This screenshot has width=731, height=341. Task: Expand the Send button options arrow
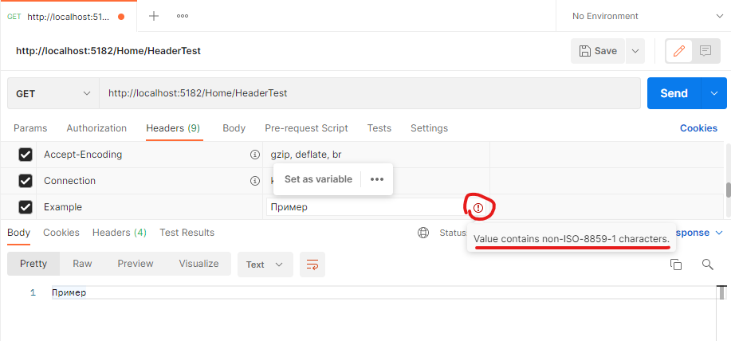pos(714,93)
